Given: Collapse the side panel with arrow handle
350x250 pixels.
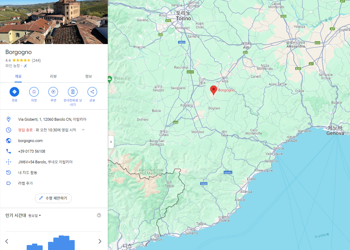Looking at the screenshot, I should pyautogui.click(x=111, y=142).
